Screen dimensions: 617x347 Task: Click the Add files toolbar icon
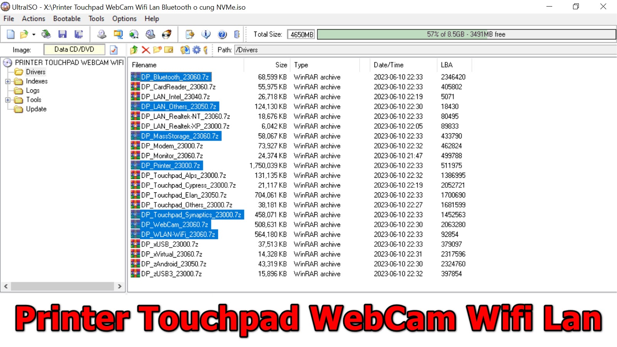point(190,34)
